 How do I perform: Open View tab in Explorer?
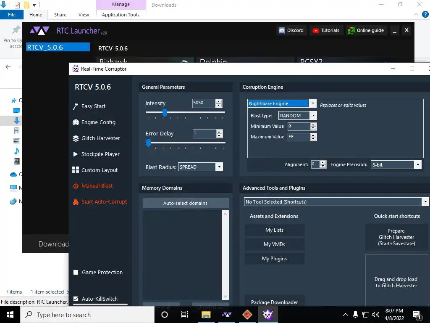click(84, 15)
